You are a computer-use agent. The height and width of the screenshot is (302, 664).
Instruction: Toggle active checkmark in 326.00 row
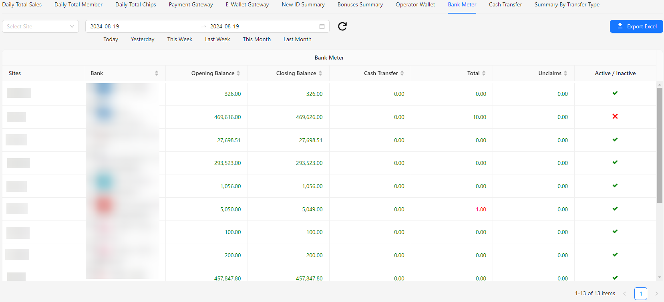[615, 93]
